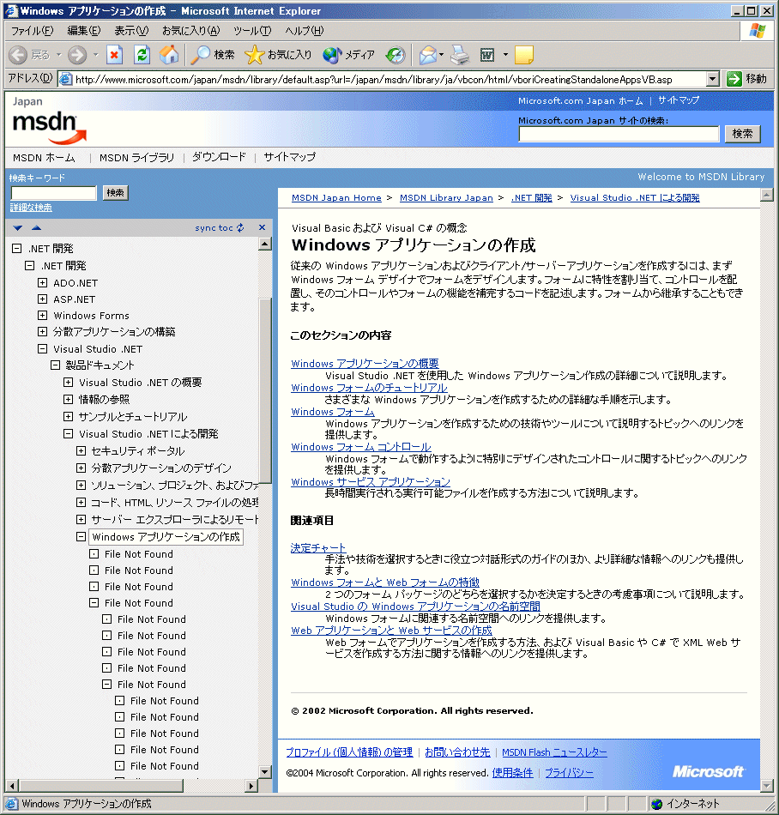Refresh the page using the toolbar icon
This screenshot has height=815, width=779.
(142, 55)
